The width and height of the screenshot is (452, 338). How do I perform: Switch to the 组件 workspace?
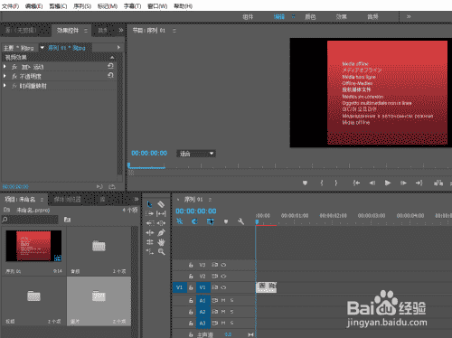click(248, 17)
